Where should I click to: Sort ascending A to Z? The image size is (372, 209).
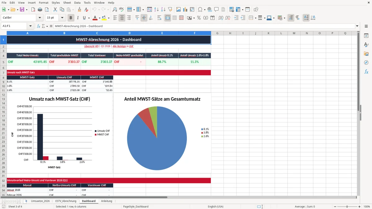157,10
